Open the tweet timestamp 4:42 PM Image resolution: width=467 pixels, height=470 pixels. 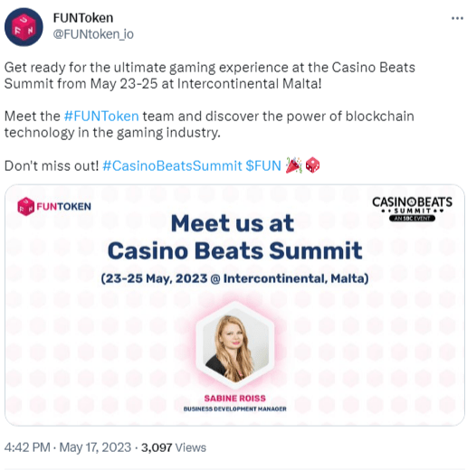(27, 447)
